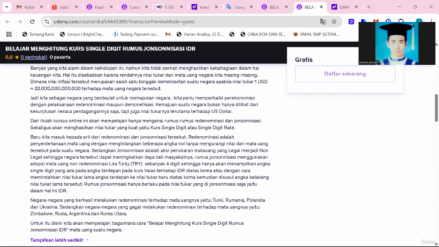Screen dimensions: 439x247
Task: Close the Hasil tab
Action: pyautogui.click(x=111, y=7)
